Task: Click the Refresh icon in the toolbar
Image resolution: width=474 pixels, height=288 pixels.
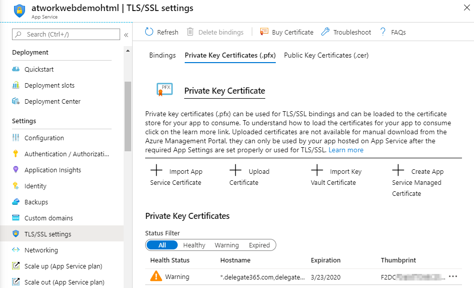Action: click(x=149, y=32)
